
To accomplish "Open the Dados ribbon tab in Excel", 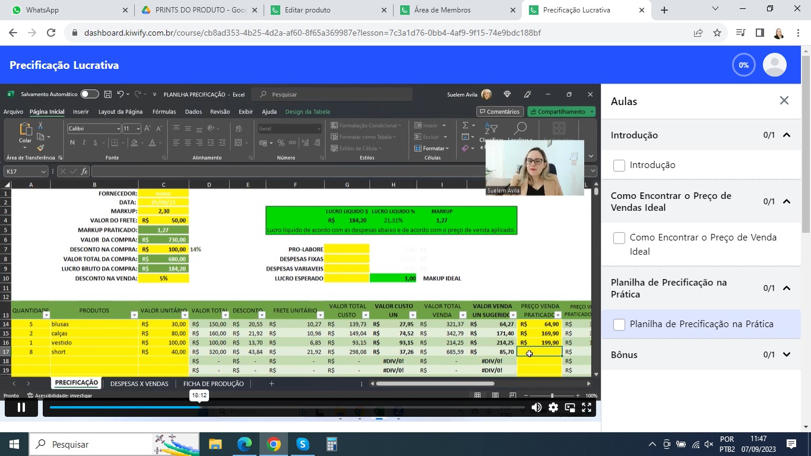I will (193, 112).
